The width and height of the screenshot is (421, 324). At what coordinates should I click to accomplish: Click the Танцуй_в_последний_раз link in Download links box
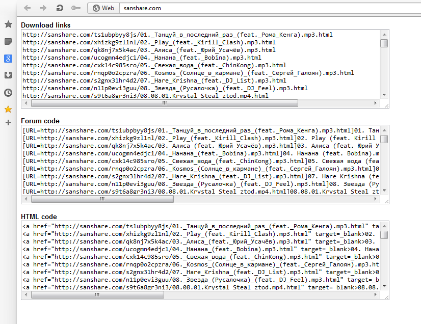177,35
